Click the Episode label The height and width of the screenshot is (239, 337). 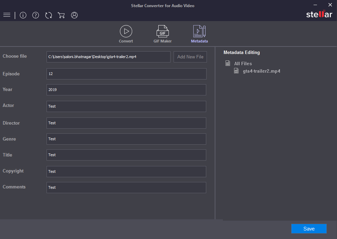pyautogui.click(x=11, y=74)
